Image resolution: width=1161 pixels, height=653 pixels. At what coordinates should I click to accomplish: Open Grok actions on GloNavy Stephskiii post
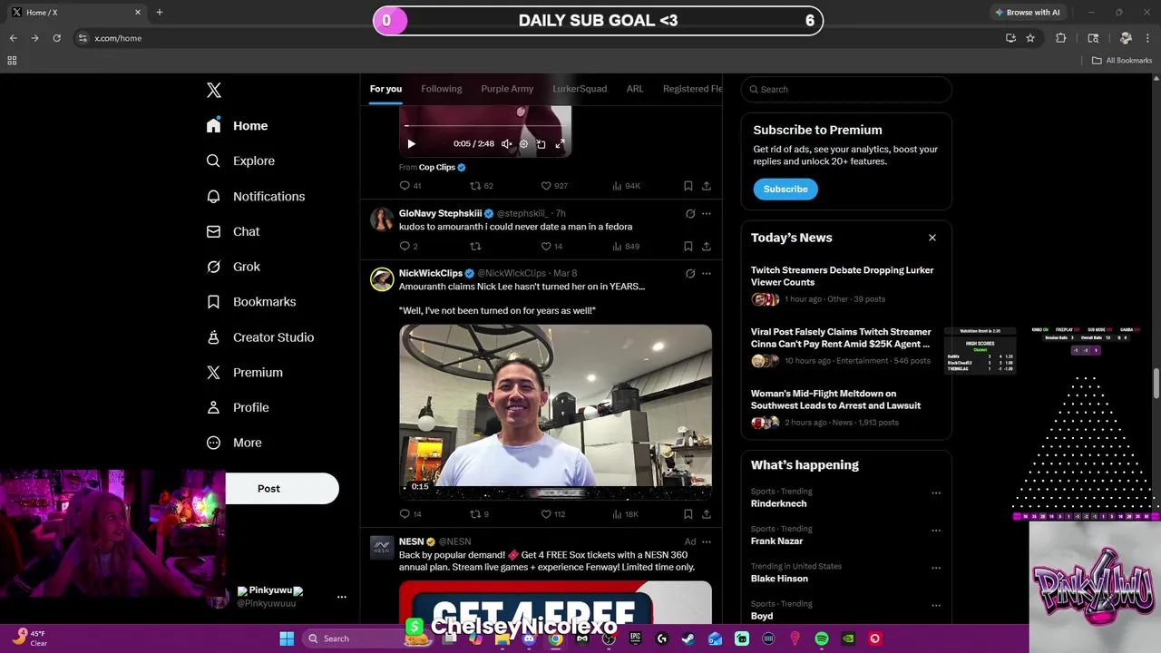[x=690, y=214]
